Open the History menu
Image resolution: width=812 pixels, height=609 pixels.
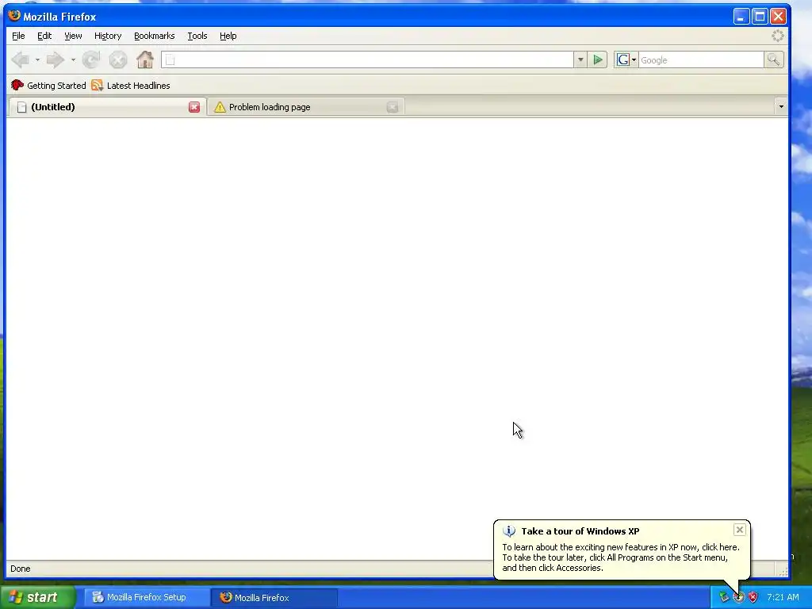pos(108,36)
